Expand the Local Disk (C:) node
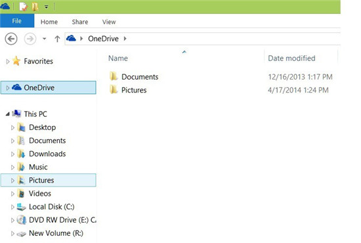The image size is (361, 243). point(12,207)
